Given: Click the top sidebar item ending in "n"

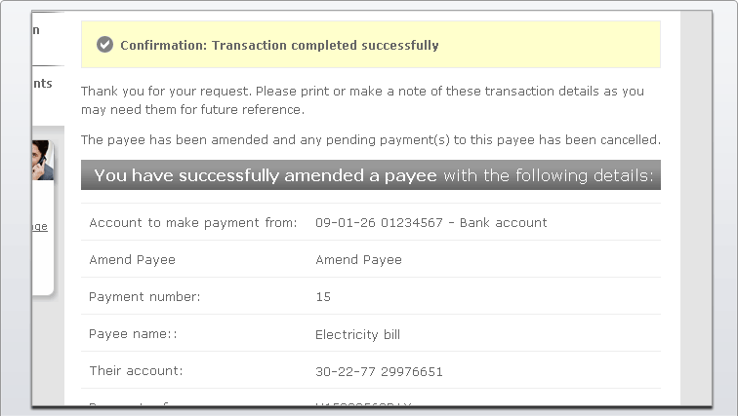Looking at the screenshot, I should click(37, 29).
